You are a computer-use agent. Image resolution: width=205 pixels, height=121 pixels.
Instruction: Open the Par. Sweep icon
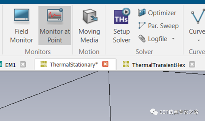[x=142, y=25]
